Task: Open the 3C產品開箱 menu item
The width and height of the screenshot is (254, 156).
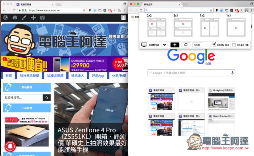Action: point(55,76)
